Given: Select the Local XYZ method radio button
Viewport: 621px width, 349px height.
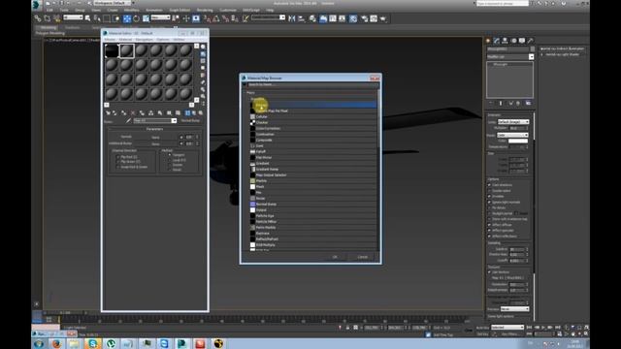Looking at the screenshot, I should pos(170,160).
